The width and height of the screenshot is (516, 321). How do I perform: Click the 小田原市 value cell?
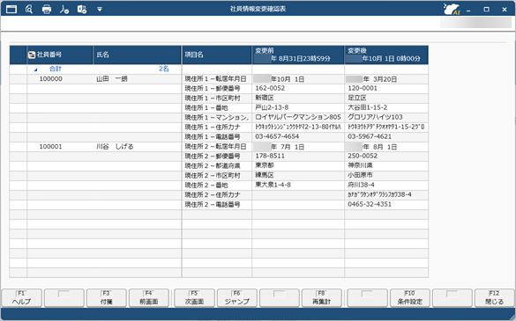[x=386, y=175]
